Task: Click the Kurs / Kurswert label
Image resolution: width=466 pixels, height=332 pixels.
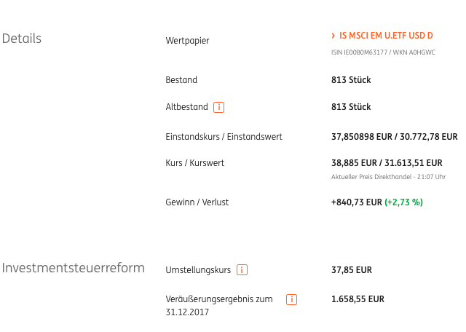Action: click(x=194, y=163)
